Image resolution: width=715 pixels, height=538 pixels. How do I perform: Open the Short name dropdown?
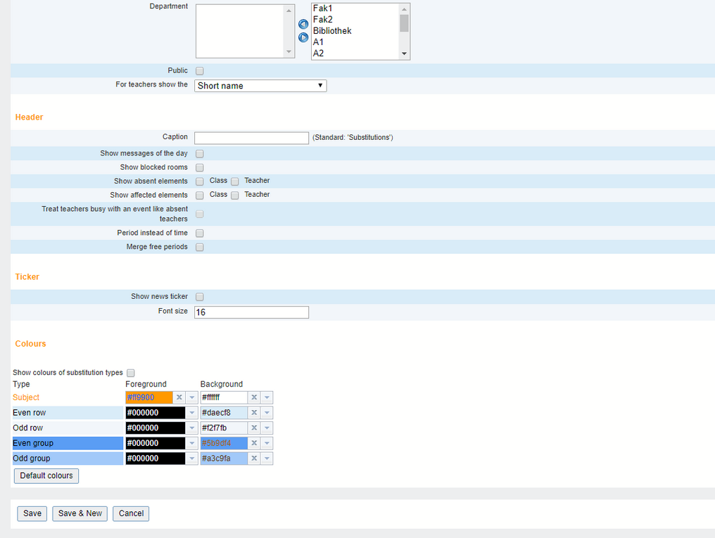(260, 86)
